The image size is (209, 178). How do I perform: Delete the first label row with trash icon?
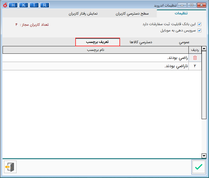tap(195, 58)
